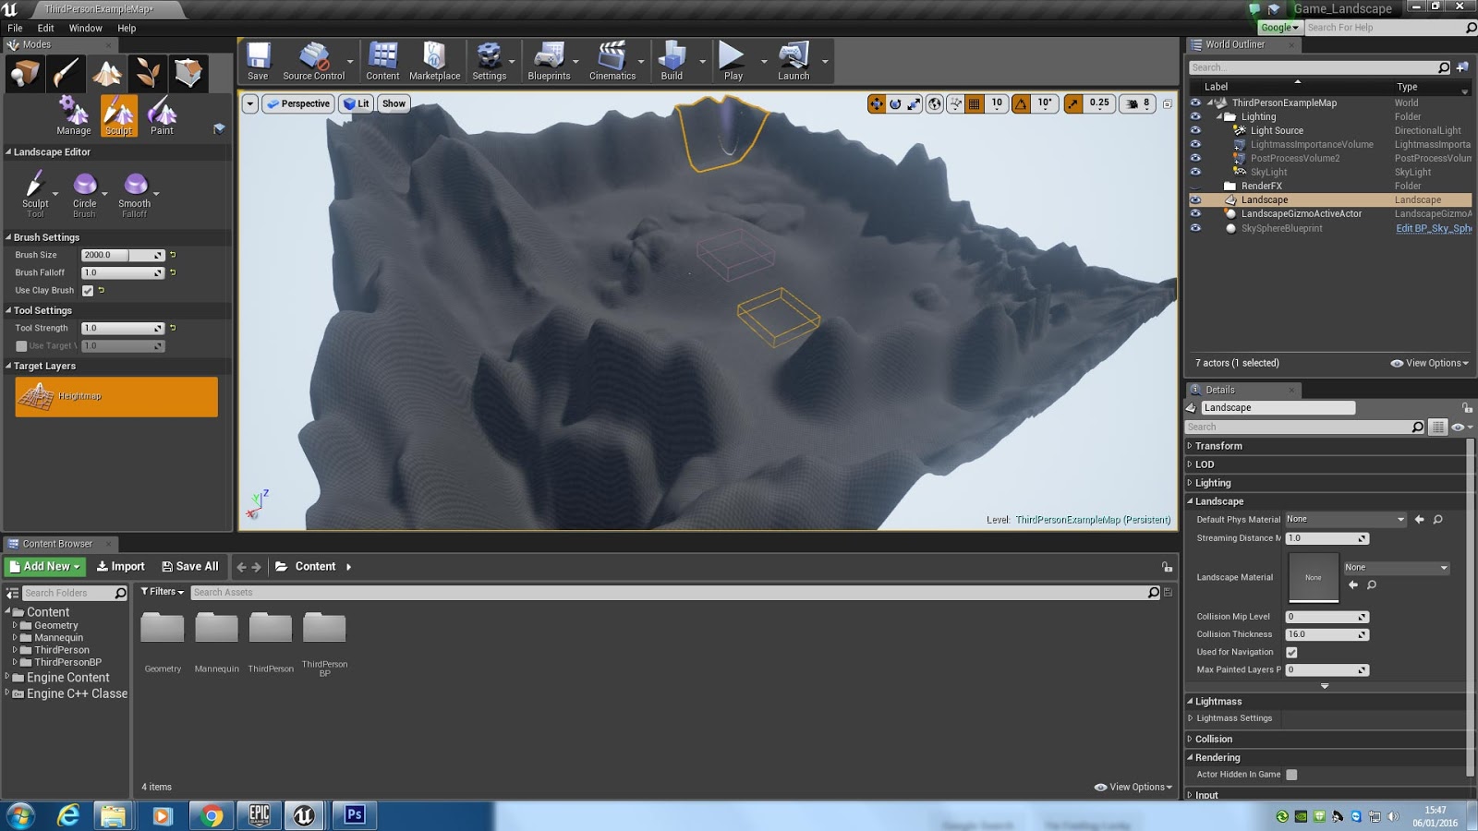
Task: Click the Save All button
Action: pos(190,566)
